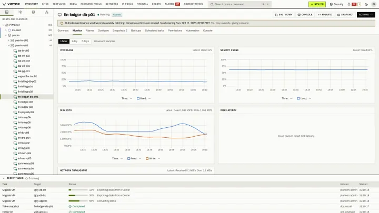Click the Console button
The height and width of the screenshot is (213, 379).
[305, 15]
